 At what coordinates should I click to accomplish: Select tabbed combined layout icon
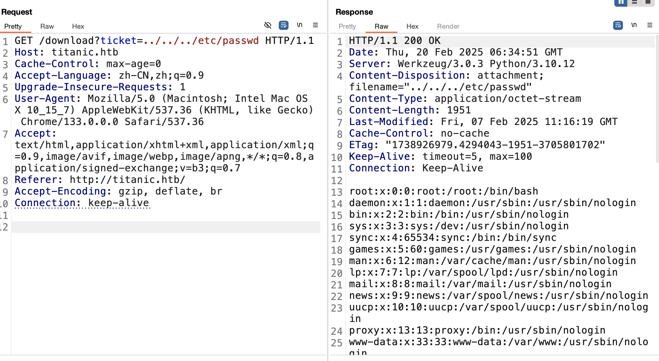pos(648,2)
